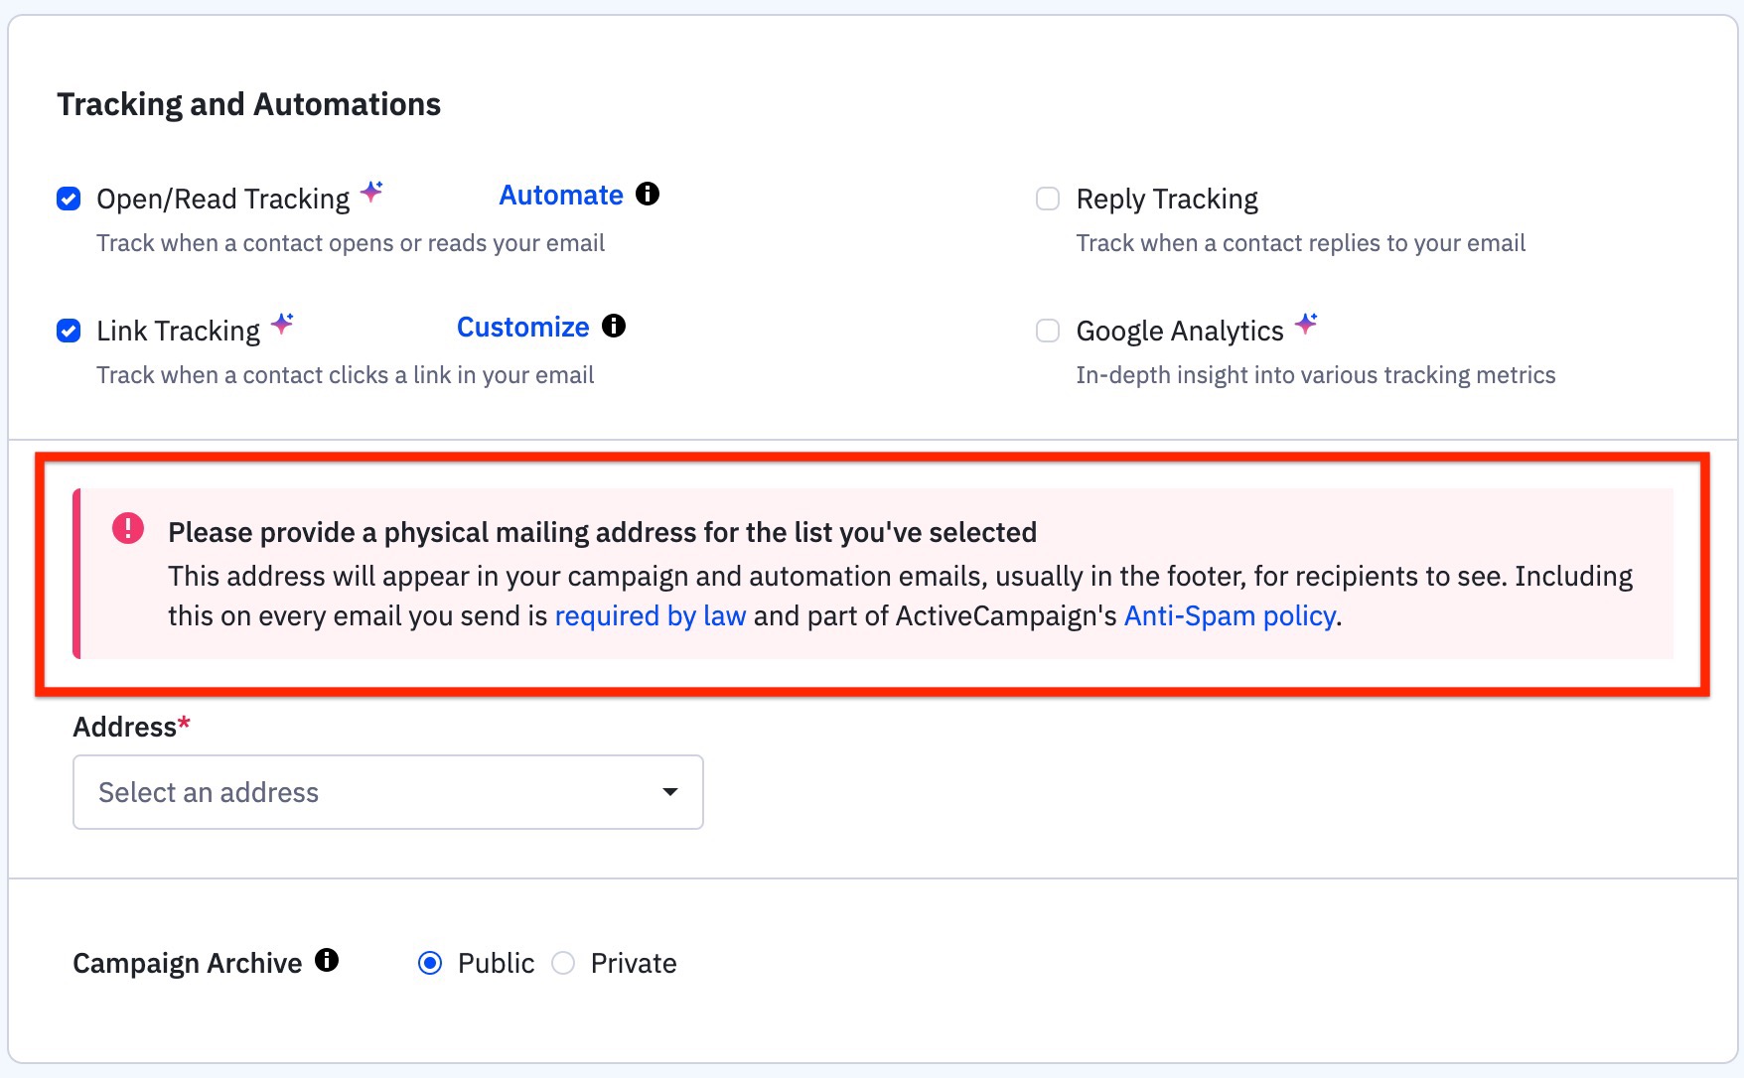Image resolution: width=1744 pixels, height=1078 pixels.
Task: Click the address dropdown arrow
Action: click(670, 792)
